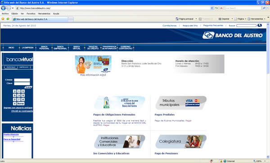The width and height of the screenshot is (270, 163).
Task: Open the Herramientas command bar dropdown arrow
Action: 265,19
